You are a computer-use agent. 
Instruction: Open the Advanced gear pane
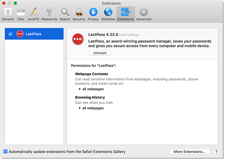[144, 14]
